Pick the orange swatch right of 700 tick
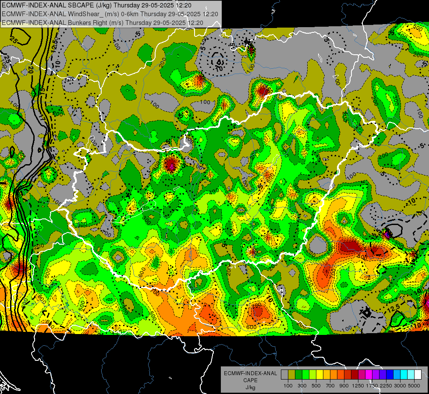 (x=334, y=375)
